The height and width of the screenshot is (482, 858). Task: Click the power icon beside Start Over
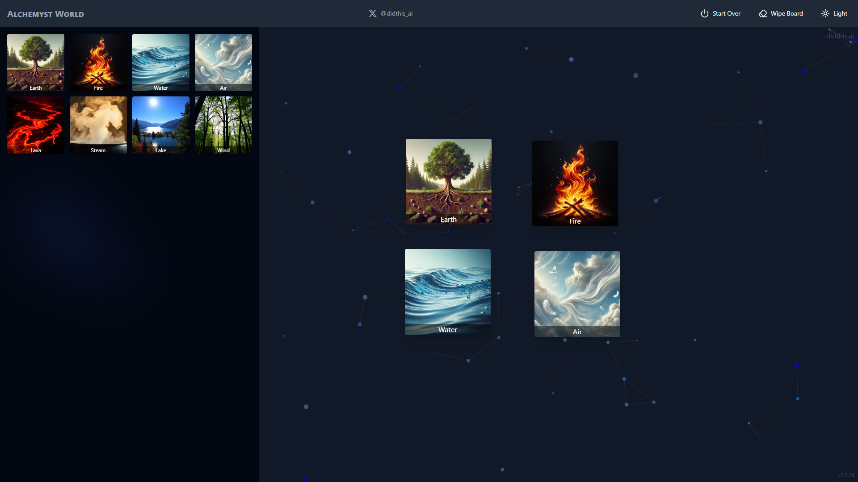(x=704, y=13)
